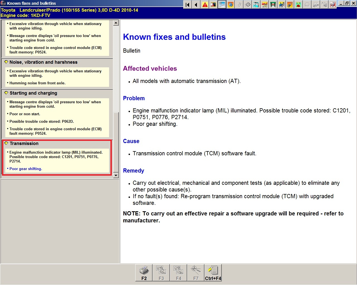The image size is (357, 285).
Task: Click the scroll up arrow in list
Action: coord(116,23)
